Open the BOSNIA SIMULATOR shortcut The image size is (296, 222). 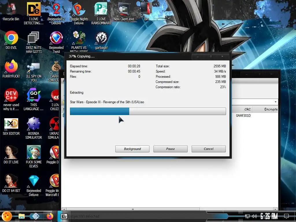pos(34,128)
